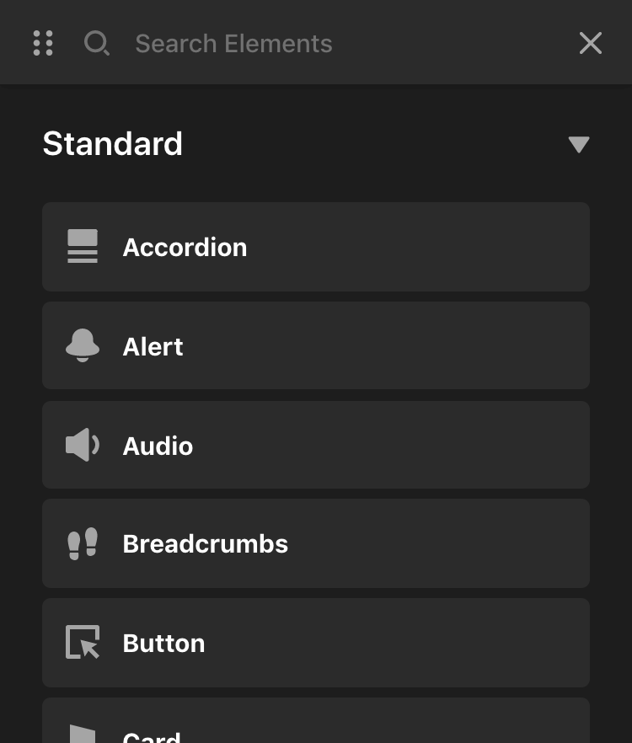Viewport: 632px width, 743px height.
Task: Choose the Button element label
Action: pos(164,644)
